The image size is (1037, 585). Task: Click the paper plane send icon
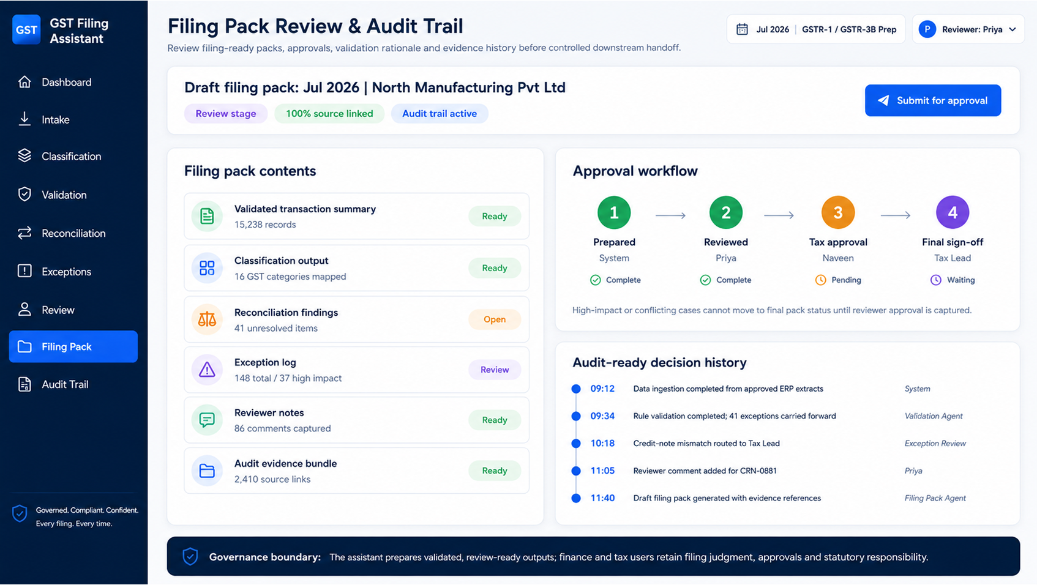[x=883, y=100]
